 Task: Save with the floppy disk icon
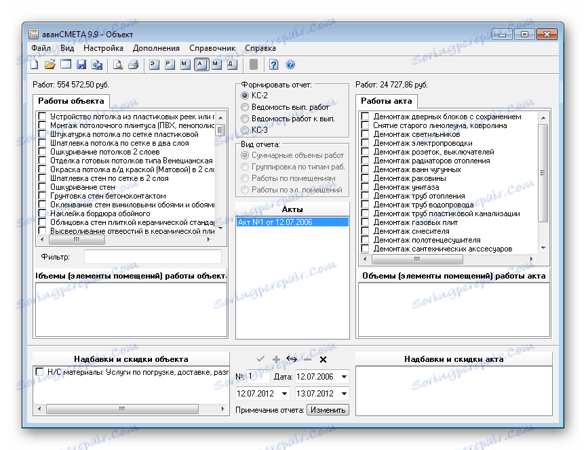point(81,64)
